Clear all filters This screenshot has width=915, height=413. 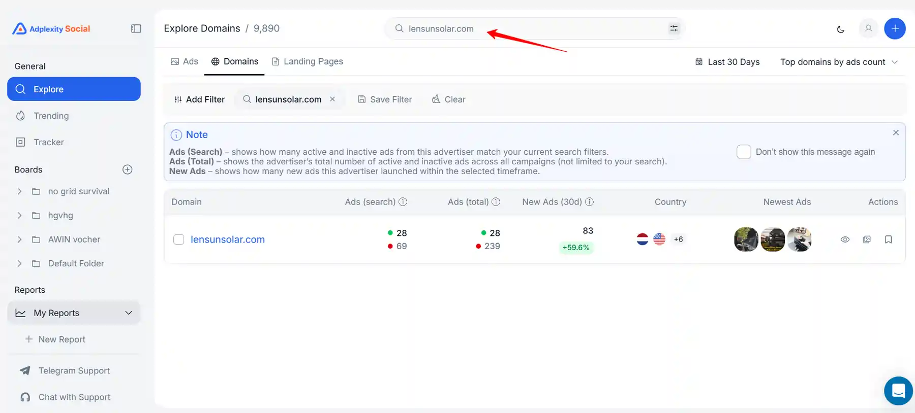click(448, 99)
